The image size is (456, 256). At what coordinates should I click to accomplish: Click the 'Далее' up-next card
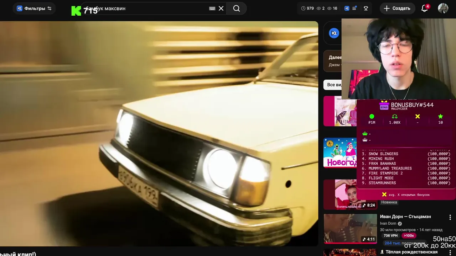coord(333,61)
